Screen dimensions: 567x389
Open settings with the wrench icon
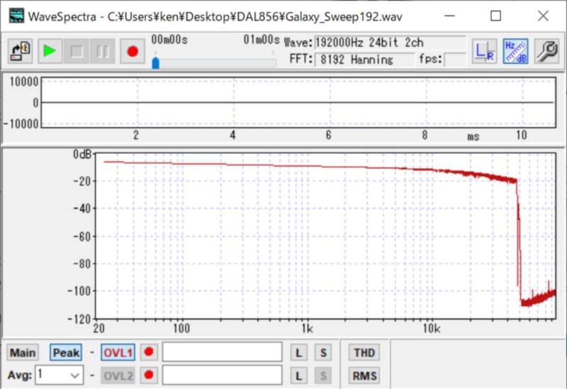[x=546, y=51]
